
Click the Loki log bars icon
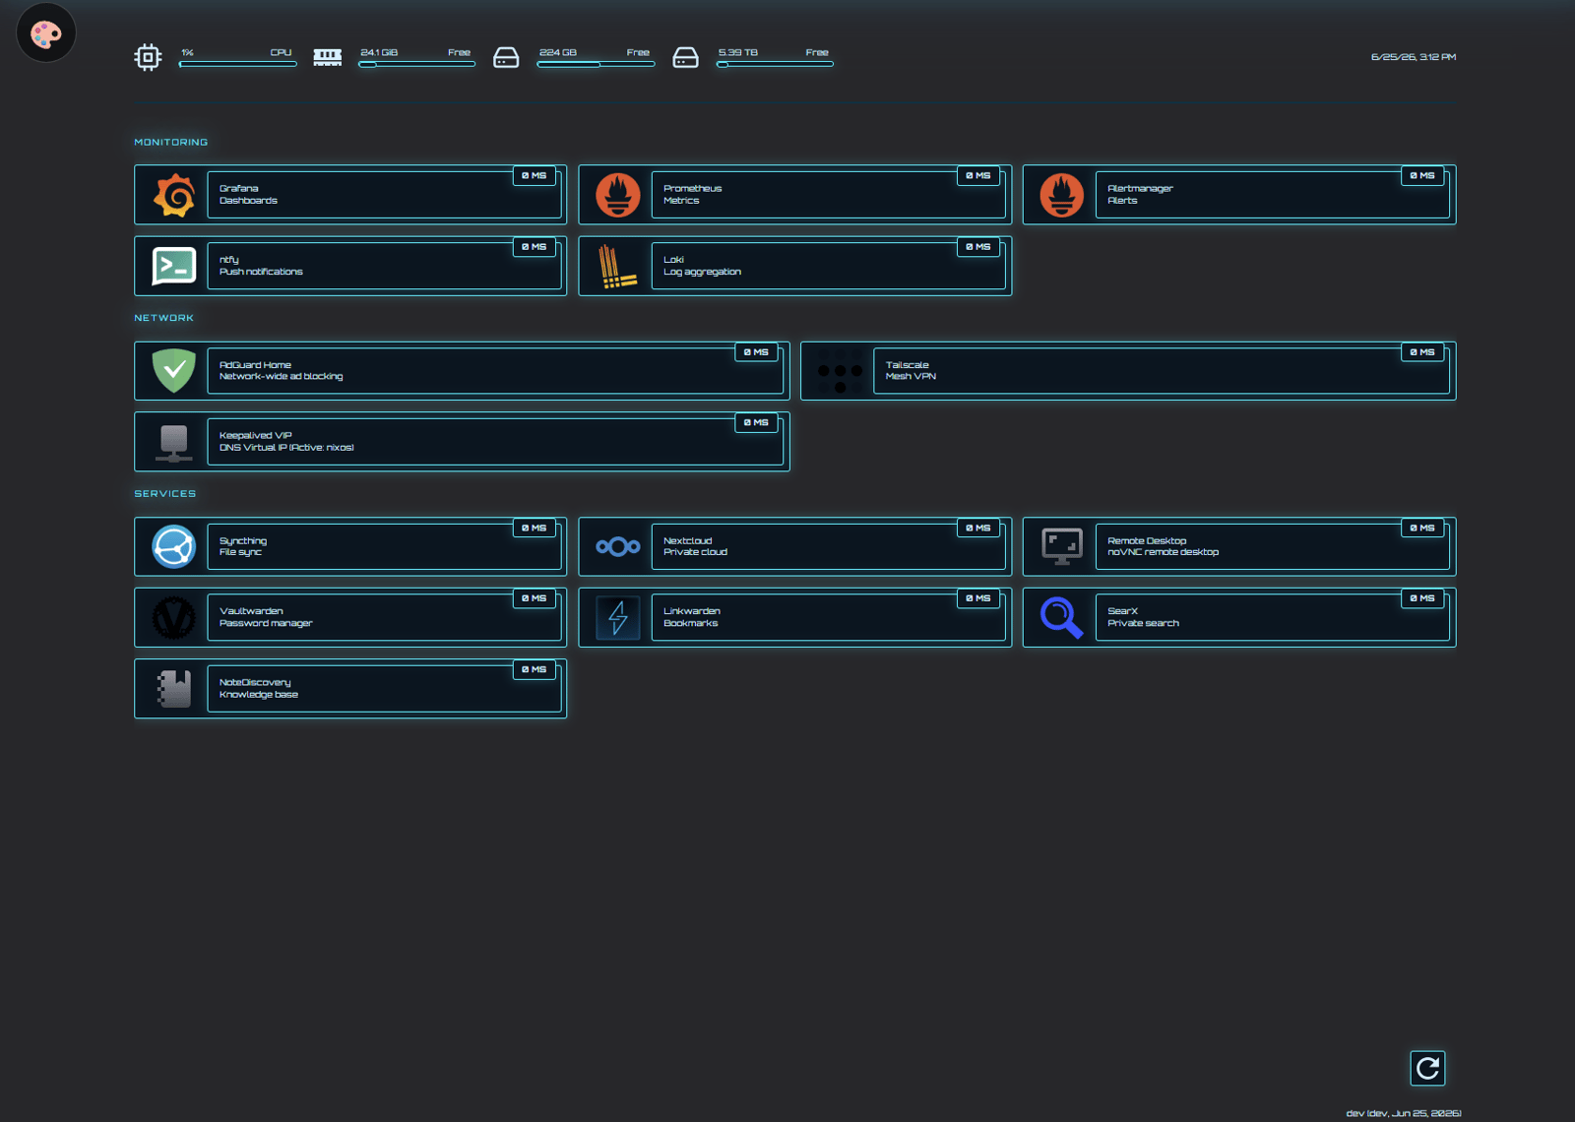tap(618, 266)
